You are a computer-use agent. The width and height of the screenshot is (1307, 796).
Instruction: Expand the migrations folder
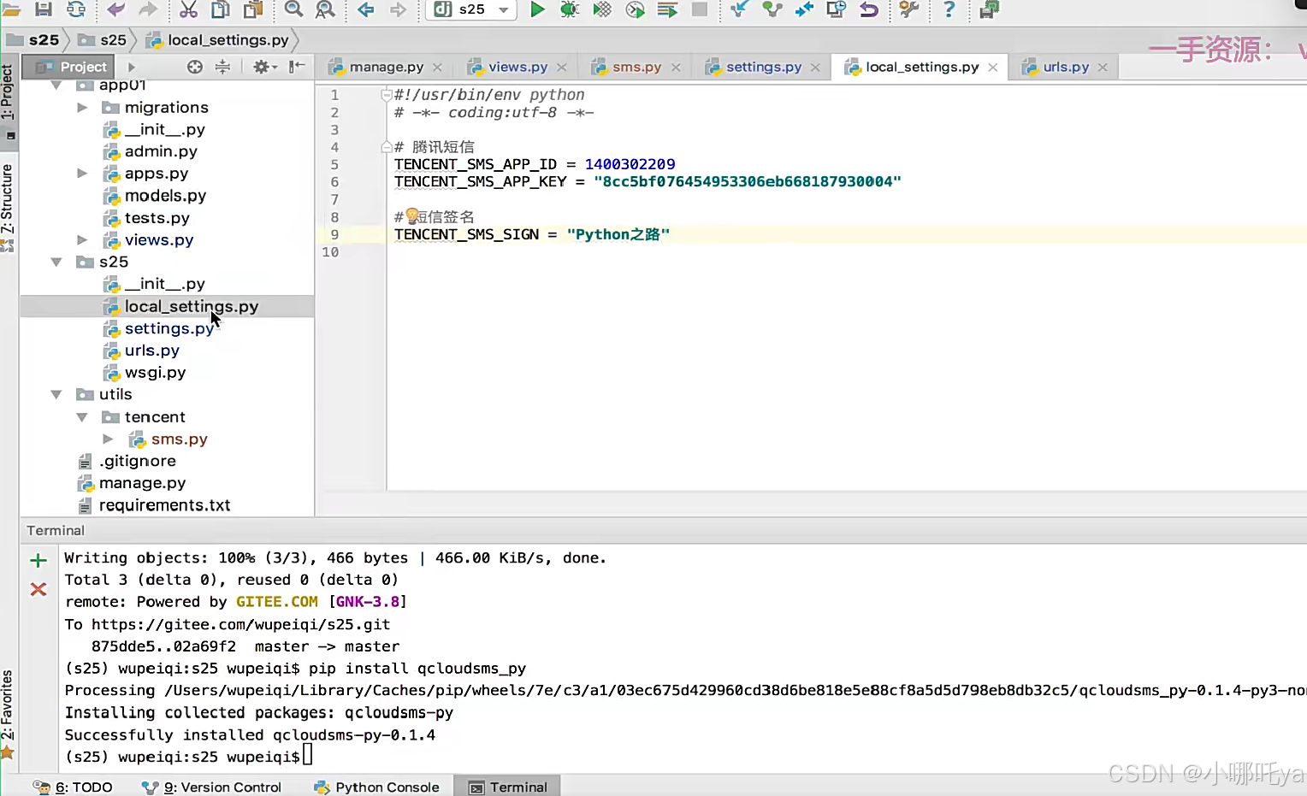point(82,107)
